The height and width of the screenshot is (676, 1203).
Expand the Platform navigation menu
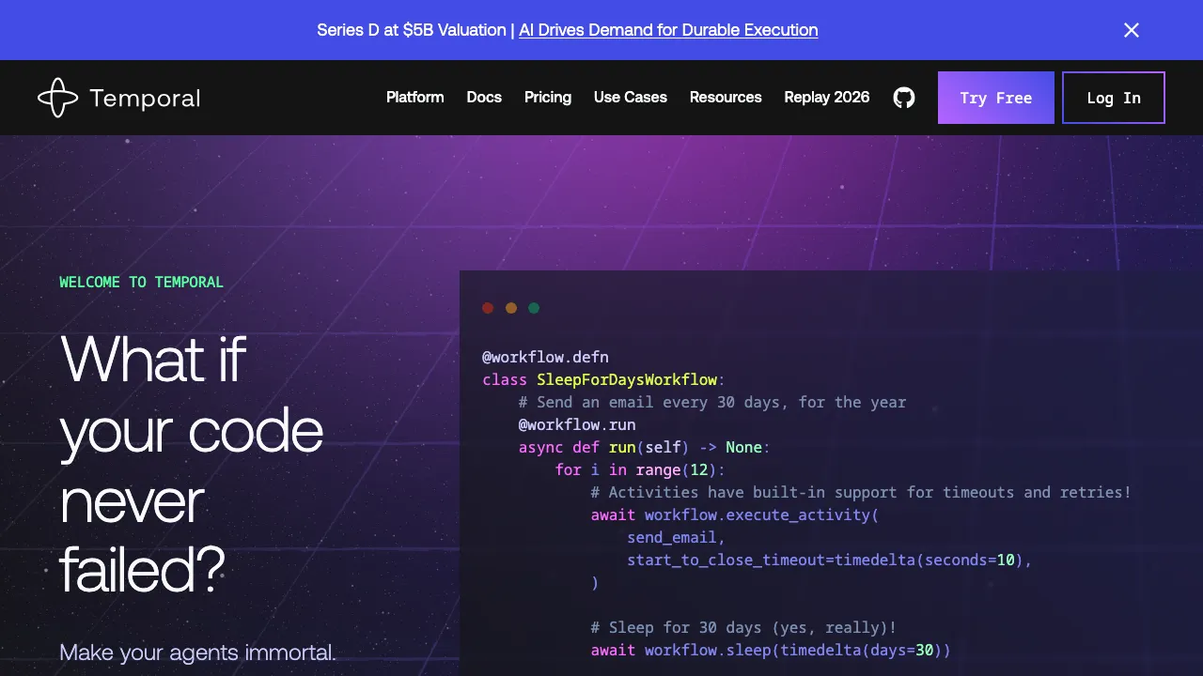click(x=414, y=98)
